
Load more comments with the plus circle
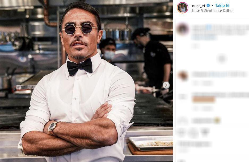pos(222,58)
